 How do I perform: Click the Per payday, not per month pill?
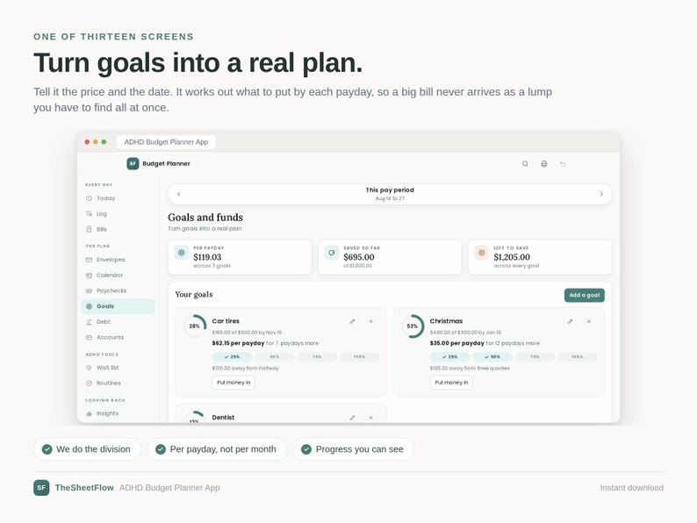click(217, 449)
